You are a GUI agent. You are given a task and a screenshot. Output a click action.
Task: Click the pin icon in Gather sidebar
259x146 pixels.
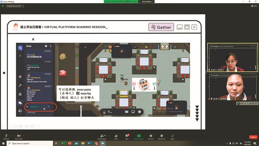point(20,56)
